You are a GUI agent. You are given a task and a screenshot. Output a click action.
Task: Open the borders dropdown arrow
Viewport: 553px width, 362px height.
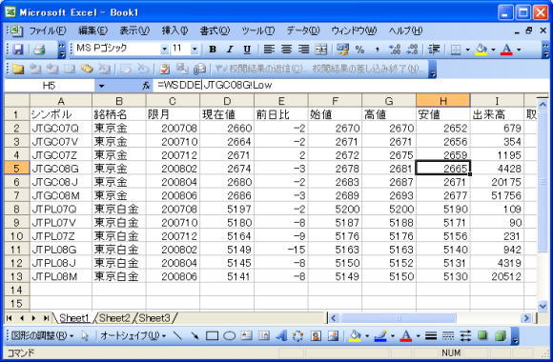pos(467,50)
